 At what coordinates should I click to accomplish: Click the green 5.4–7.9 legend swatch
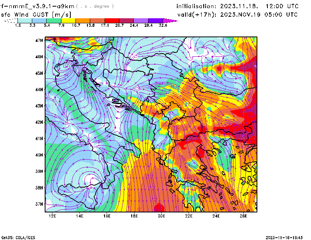[x=54, y=21]
